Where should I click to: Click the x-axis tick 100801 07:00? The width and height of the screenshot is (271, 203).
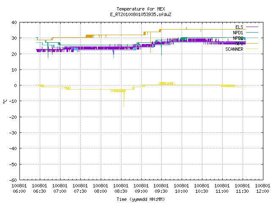tap(60, 188)
